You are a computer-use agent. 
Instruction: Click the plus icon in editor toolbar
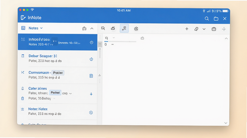pyautogui.click(x=187, y=29)
